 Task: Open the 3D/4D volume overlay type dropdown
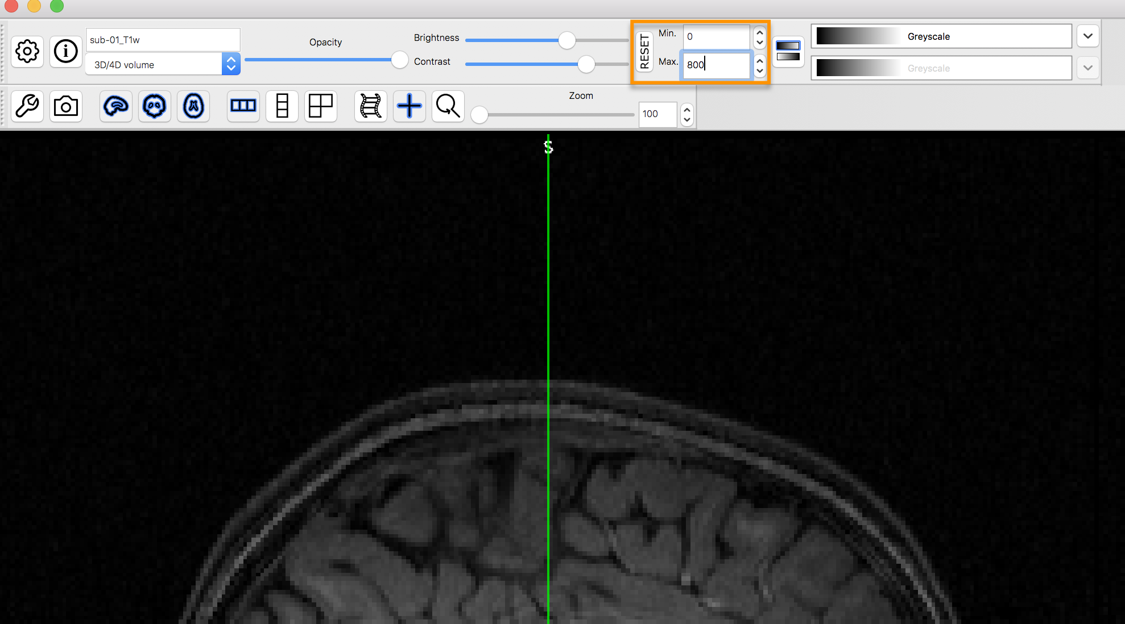click(x=163, y=64)
